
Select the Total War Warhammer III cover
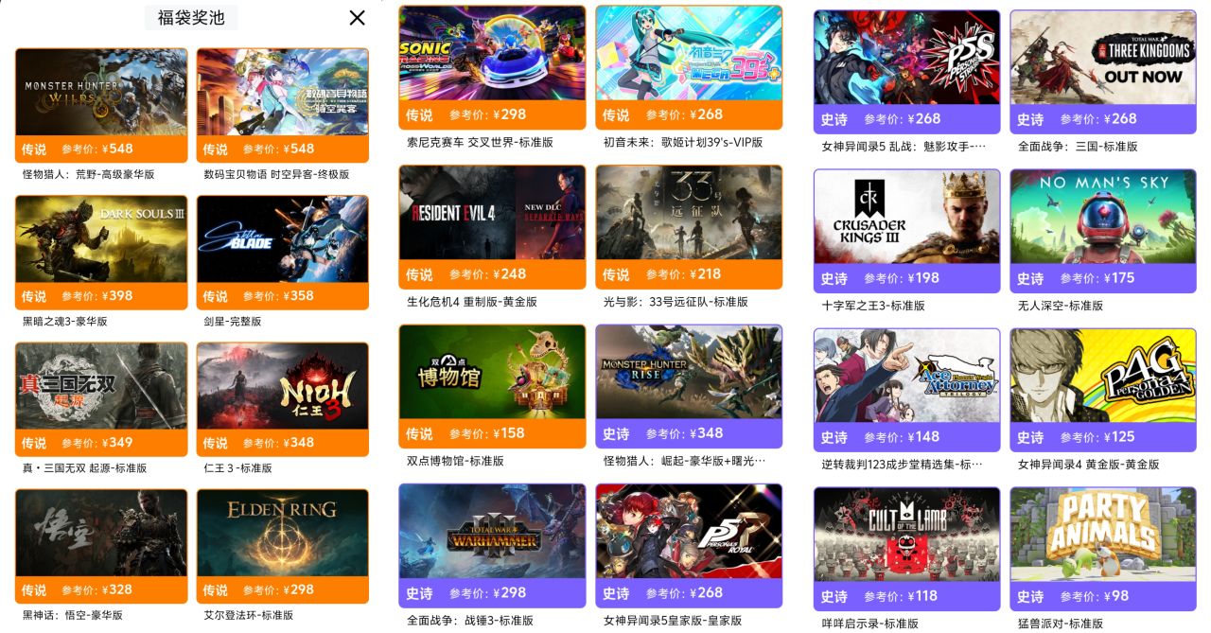pos(492,531)
